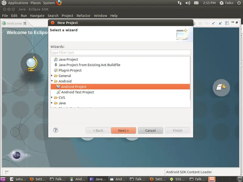Open the Window menu
The width and height of the screenshot is (243, 182).
101,16
